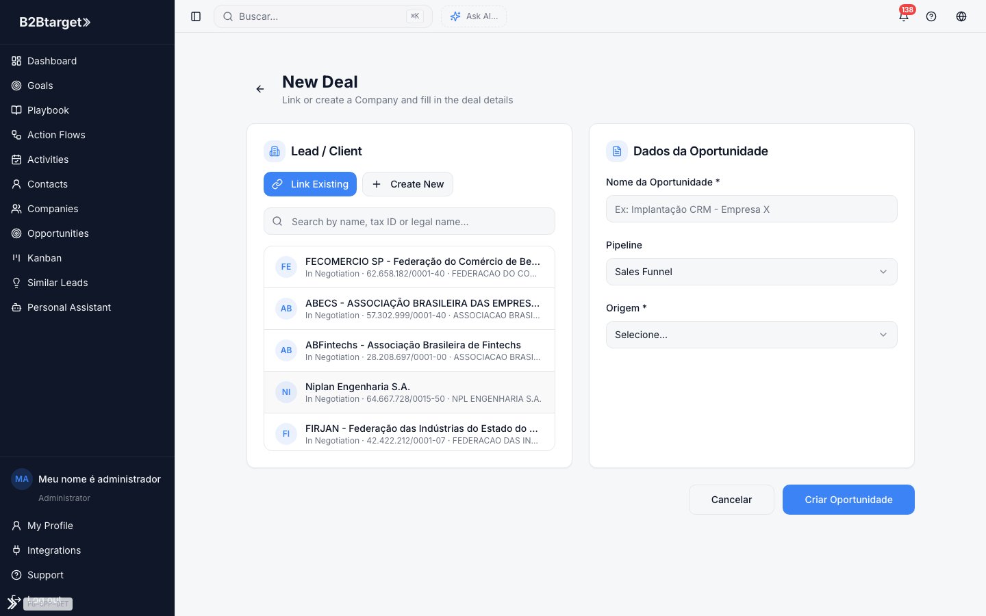Select the FECOMERCIO SP company row
Screen dimensions: 986x616
(x=409, y=267)
